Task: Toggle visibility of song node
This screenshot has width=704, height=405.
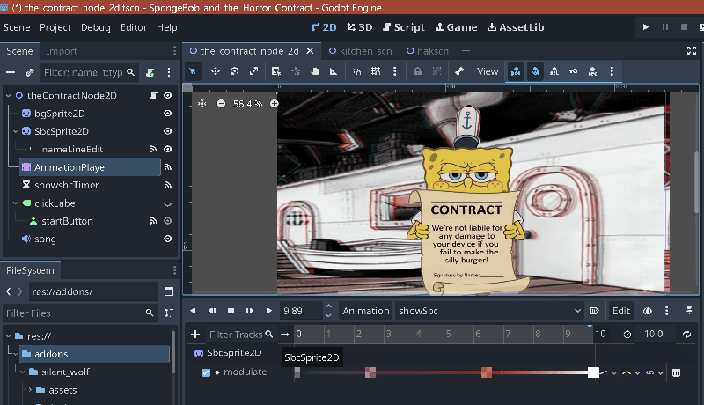Action: click(x=167, y=239)
